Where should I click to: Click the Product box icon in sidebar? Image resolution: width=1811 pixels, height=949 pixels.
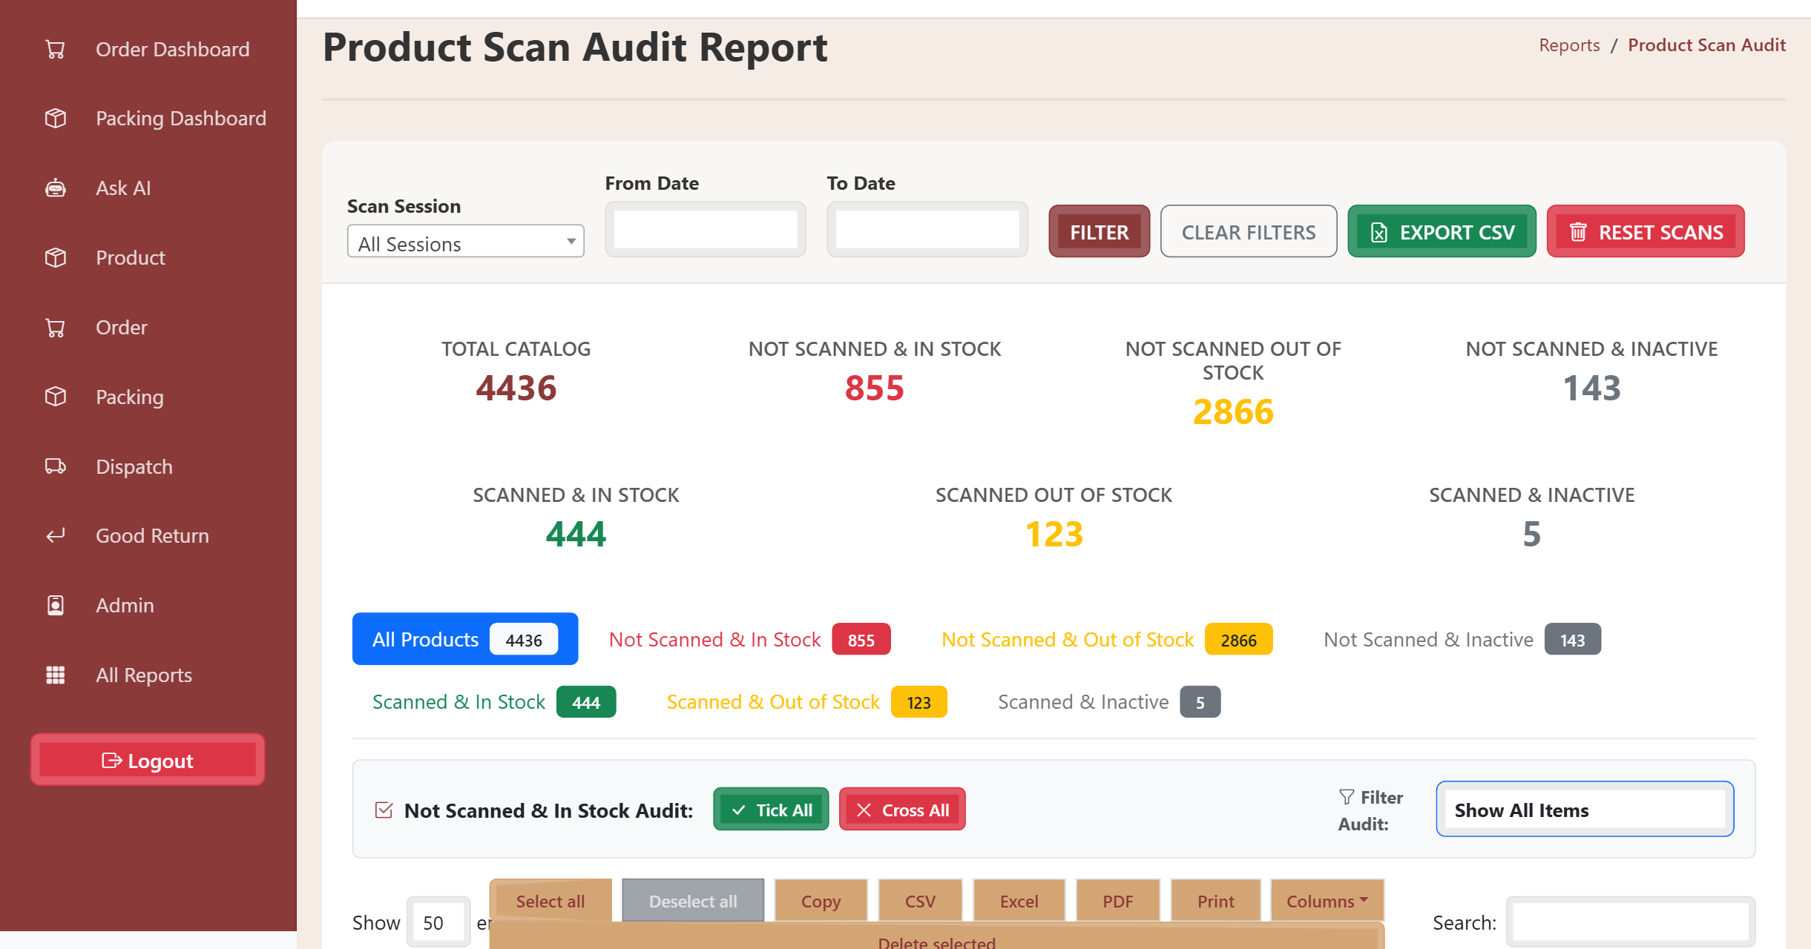(55, 258)
